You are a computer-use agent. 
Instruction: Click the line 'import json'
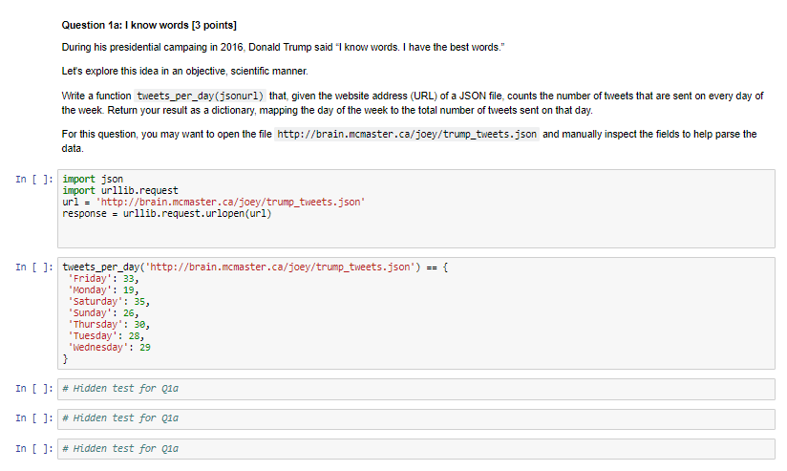click(93, 179)
